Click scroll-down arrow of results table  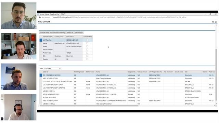click(x=216, y=104)
